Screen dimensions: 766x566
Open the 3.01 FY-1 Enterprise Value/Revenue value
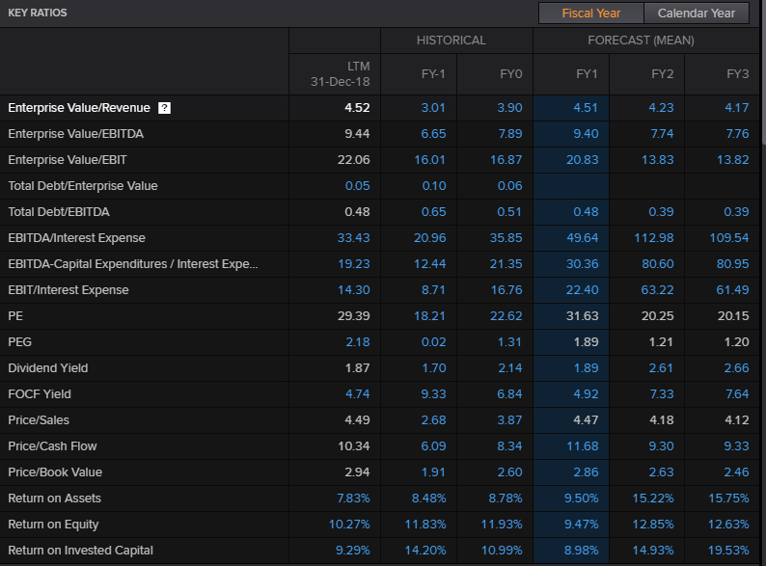coord(433,108)
